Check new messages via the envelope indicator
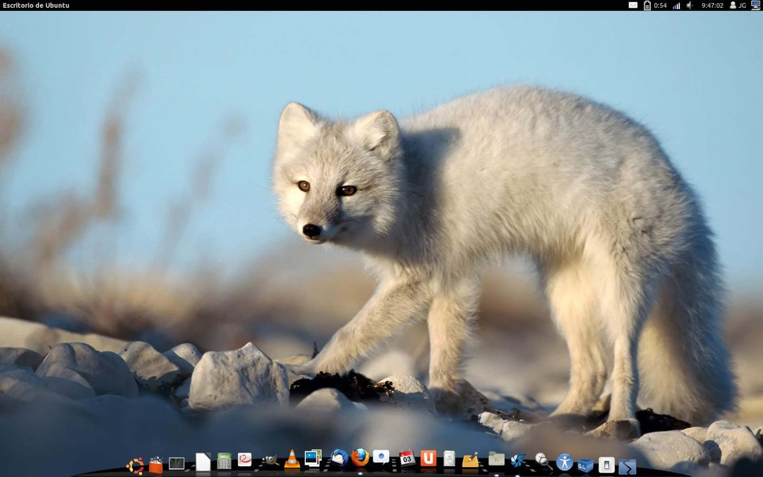 [x=633, y=6]
